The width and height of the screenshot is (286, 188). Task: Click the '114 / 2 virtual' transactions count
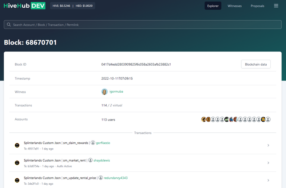tap(112, 105)
